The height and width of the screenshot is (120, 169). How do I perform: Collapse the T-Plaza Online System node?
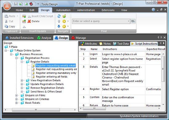[6, 50]
